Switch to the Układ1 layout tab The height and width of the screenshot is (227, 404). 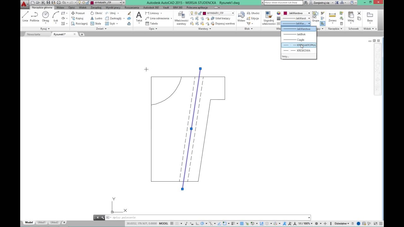(x=42, y=223)
